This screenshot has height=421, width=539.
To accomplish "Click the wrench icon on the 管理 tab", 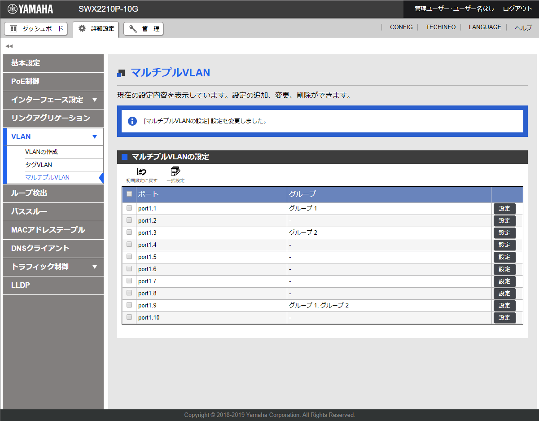I will pos(133,28).
